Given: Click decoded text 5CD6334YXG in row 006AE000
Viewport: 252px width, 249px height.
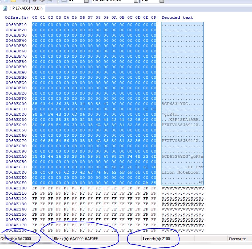Looking at the screenshot, I should click(175, 104).
